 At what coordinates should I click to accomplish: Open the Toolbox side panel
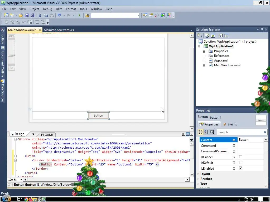2,36
